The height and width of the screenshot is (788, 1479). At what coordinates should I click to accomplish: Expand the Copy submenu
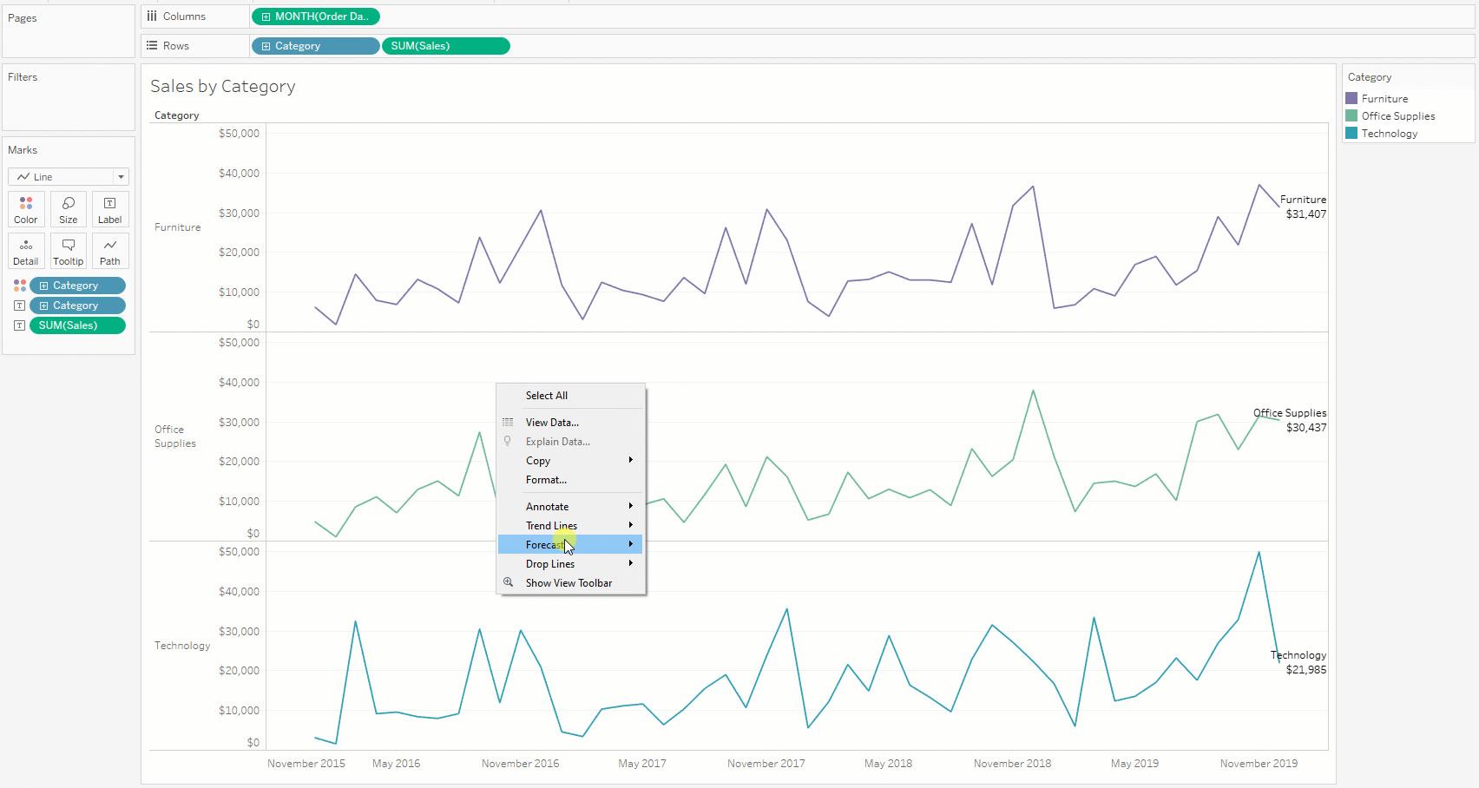pos(570,460)
